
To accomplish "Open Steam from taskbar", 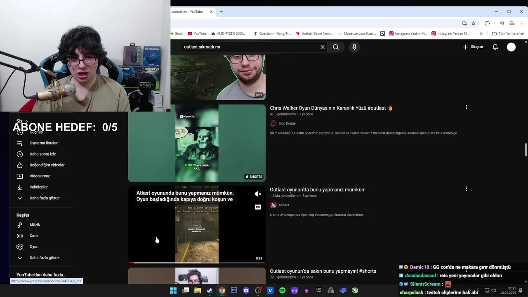I will 210,290.
